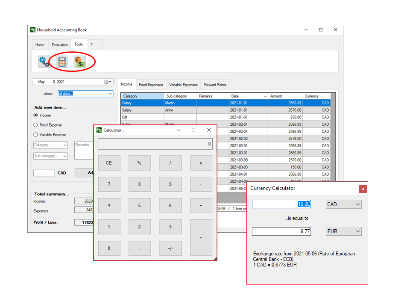Open the Category combo box

[50, 145]
